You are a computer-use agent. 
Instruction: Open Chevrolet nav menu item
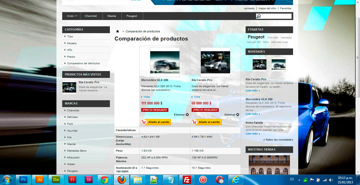[91, 16]
